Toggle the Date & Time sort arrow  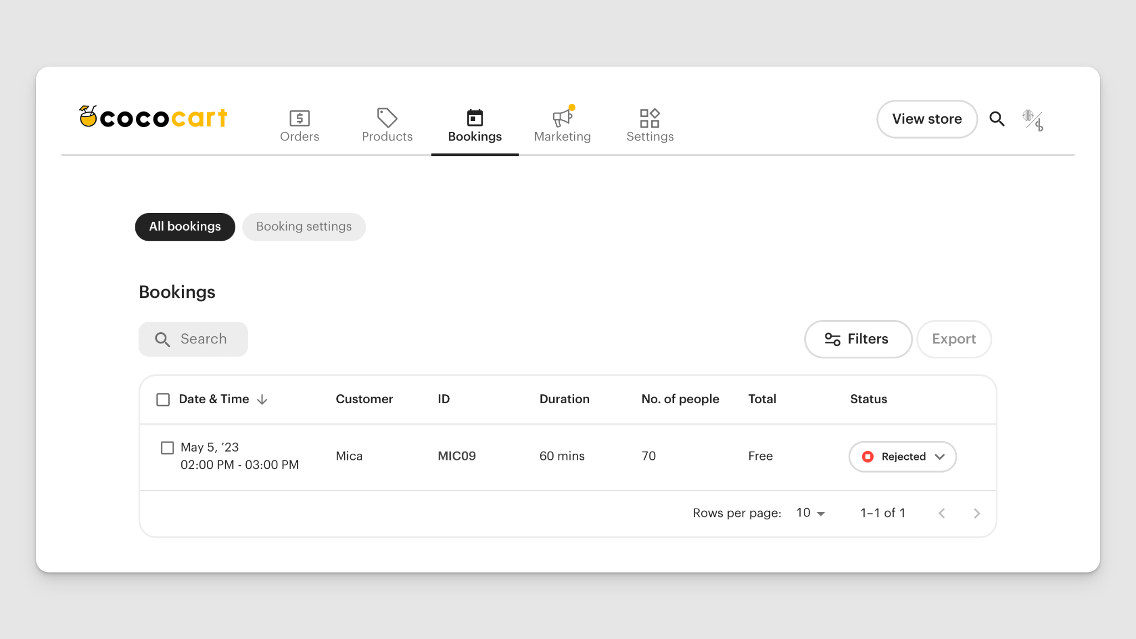(x=262, y=399)
